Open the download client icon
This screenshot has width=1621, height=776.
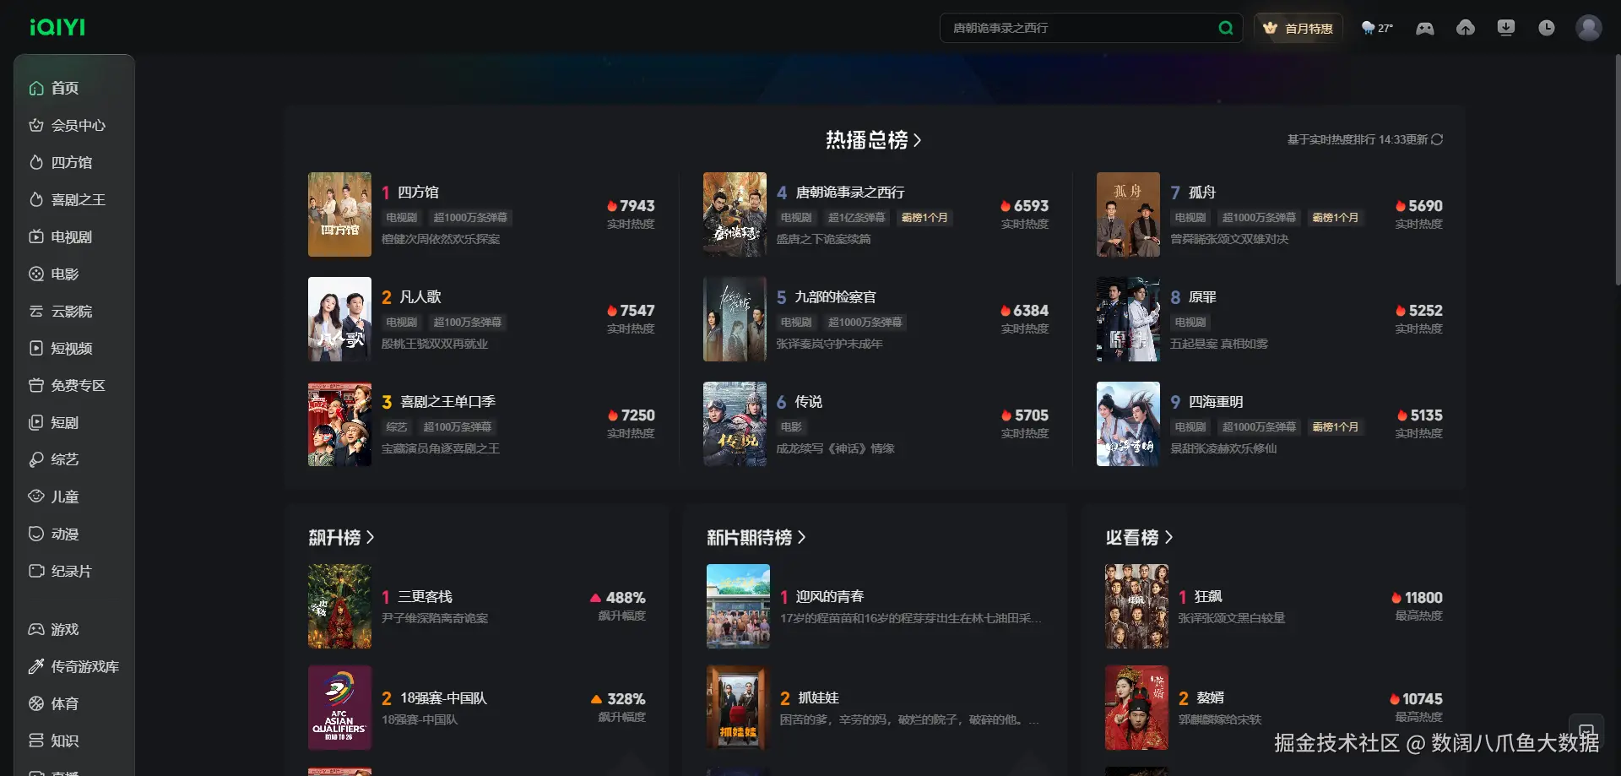[x=1506, y=28]
